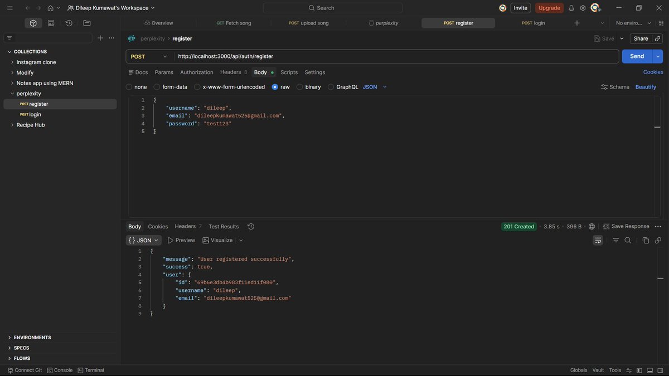This screenshot has height=376, width=669.
Task: Click the plus icon to create collection
Action: 100,38
